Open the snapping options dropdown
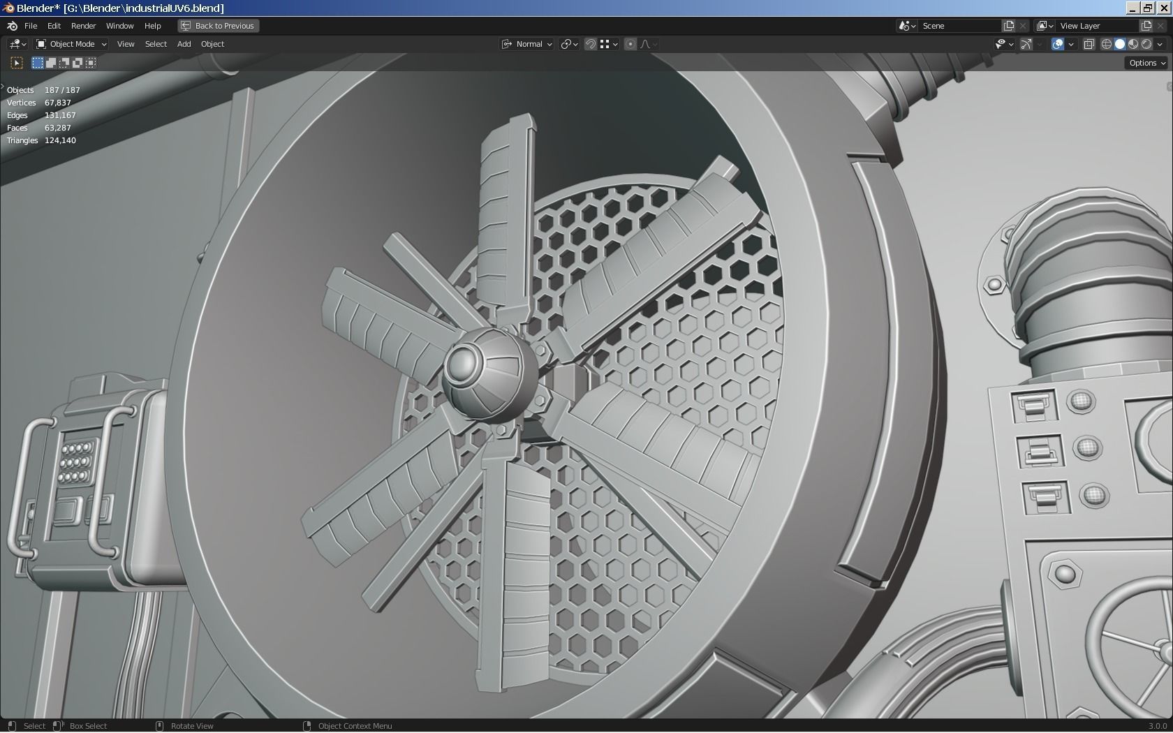This screenshot has width=1173, height=733. (609, 44)
